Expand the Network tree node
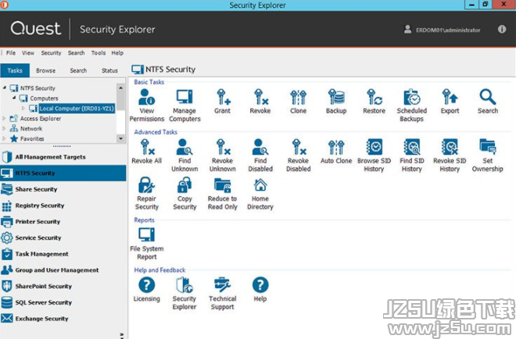Image resolution: width=516 pixels, height=339 pixels. point(4,129)
